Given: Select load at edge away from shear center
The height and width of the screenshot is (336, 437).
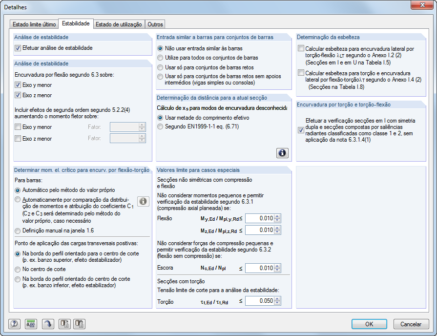Looking at the screenshot, I should [x=18, y=279].
